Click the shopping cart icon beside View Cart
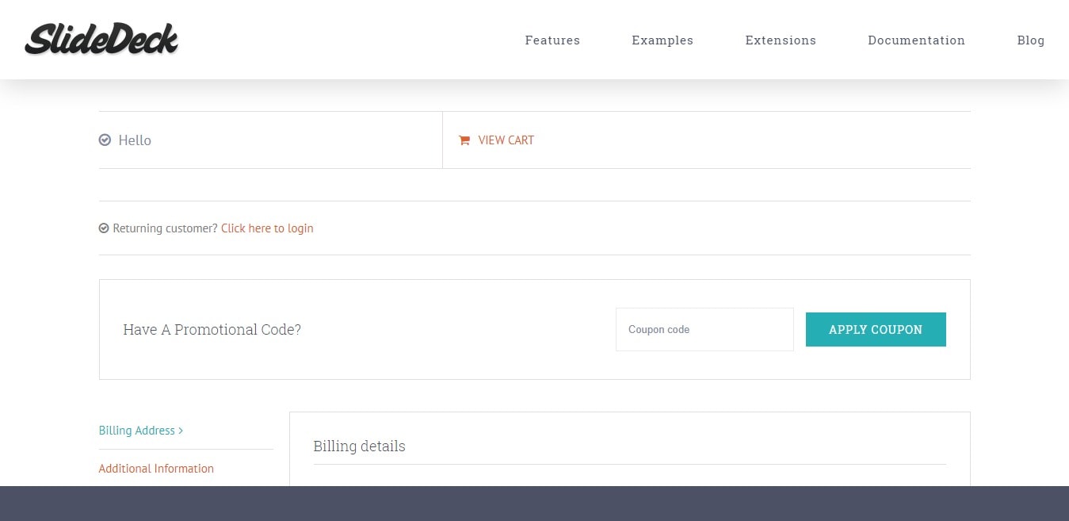 coord(464,140)
